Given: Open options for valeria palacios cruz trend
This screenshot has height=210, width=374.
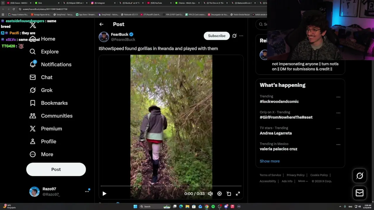Looking at the screenshot, I should click(338, 145).
